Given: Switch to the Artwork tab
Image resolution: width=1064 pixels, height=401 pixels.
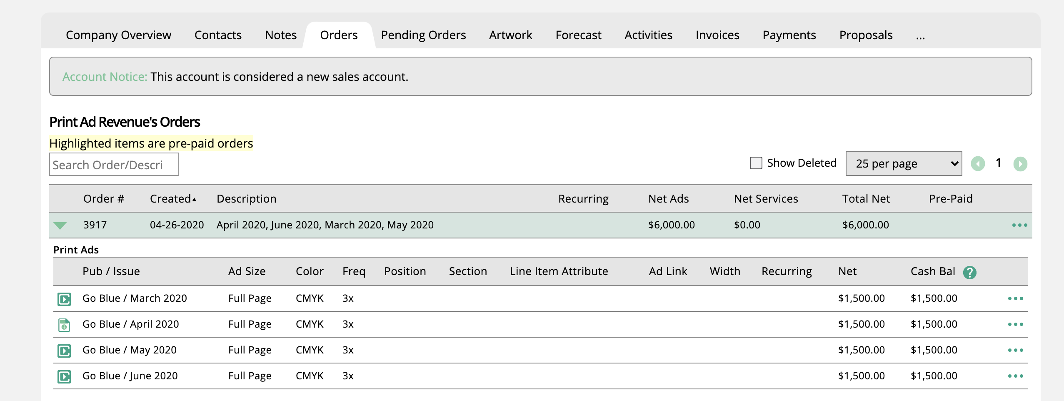Looking at the screenshot, I should tap(510, 35).
